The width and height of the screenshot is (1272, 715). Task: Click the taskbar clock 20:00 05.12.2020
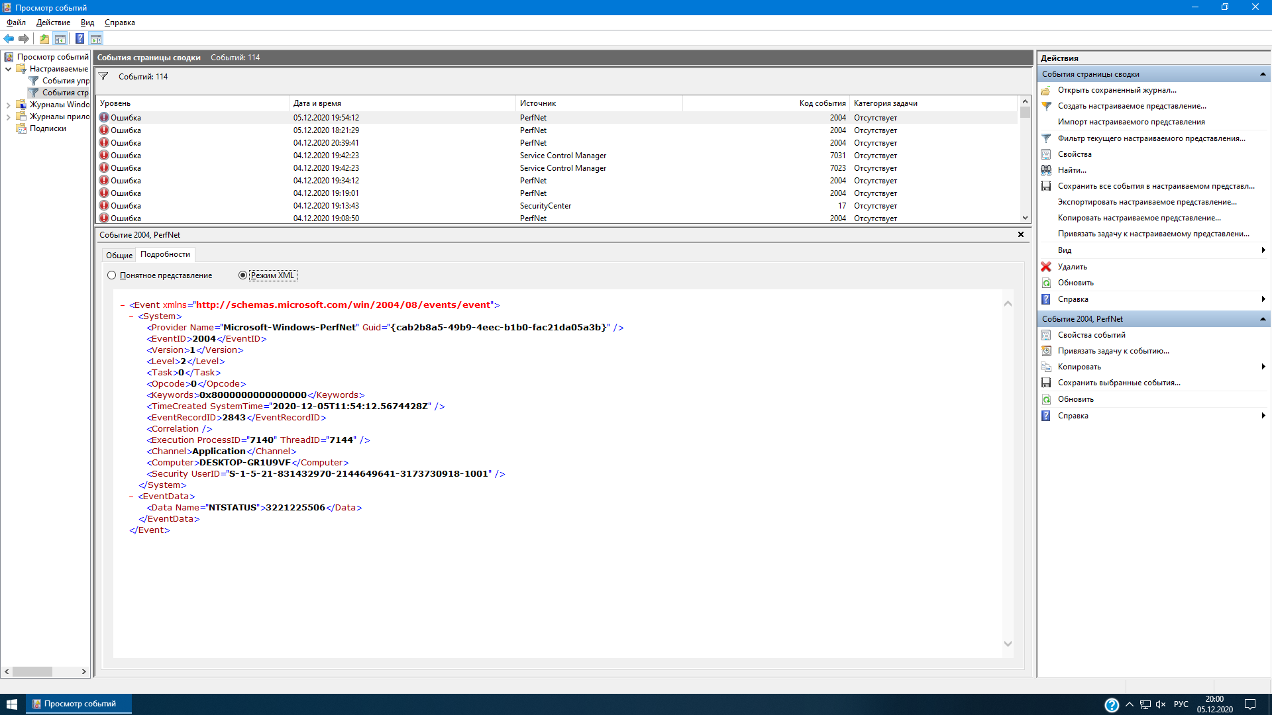coord(1214,704)
